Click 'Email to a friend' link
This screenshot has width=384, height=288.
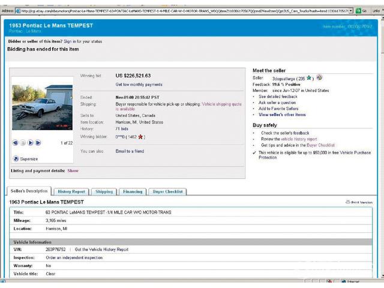[130, 151]
